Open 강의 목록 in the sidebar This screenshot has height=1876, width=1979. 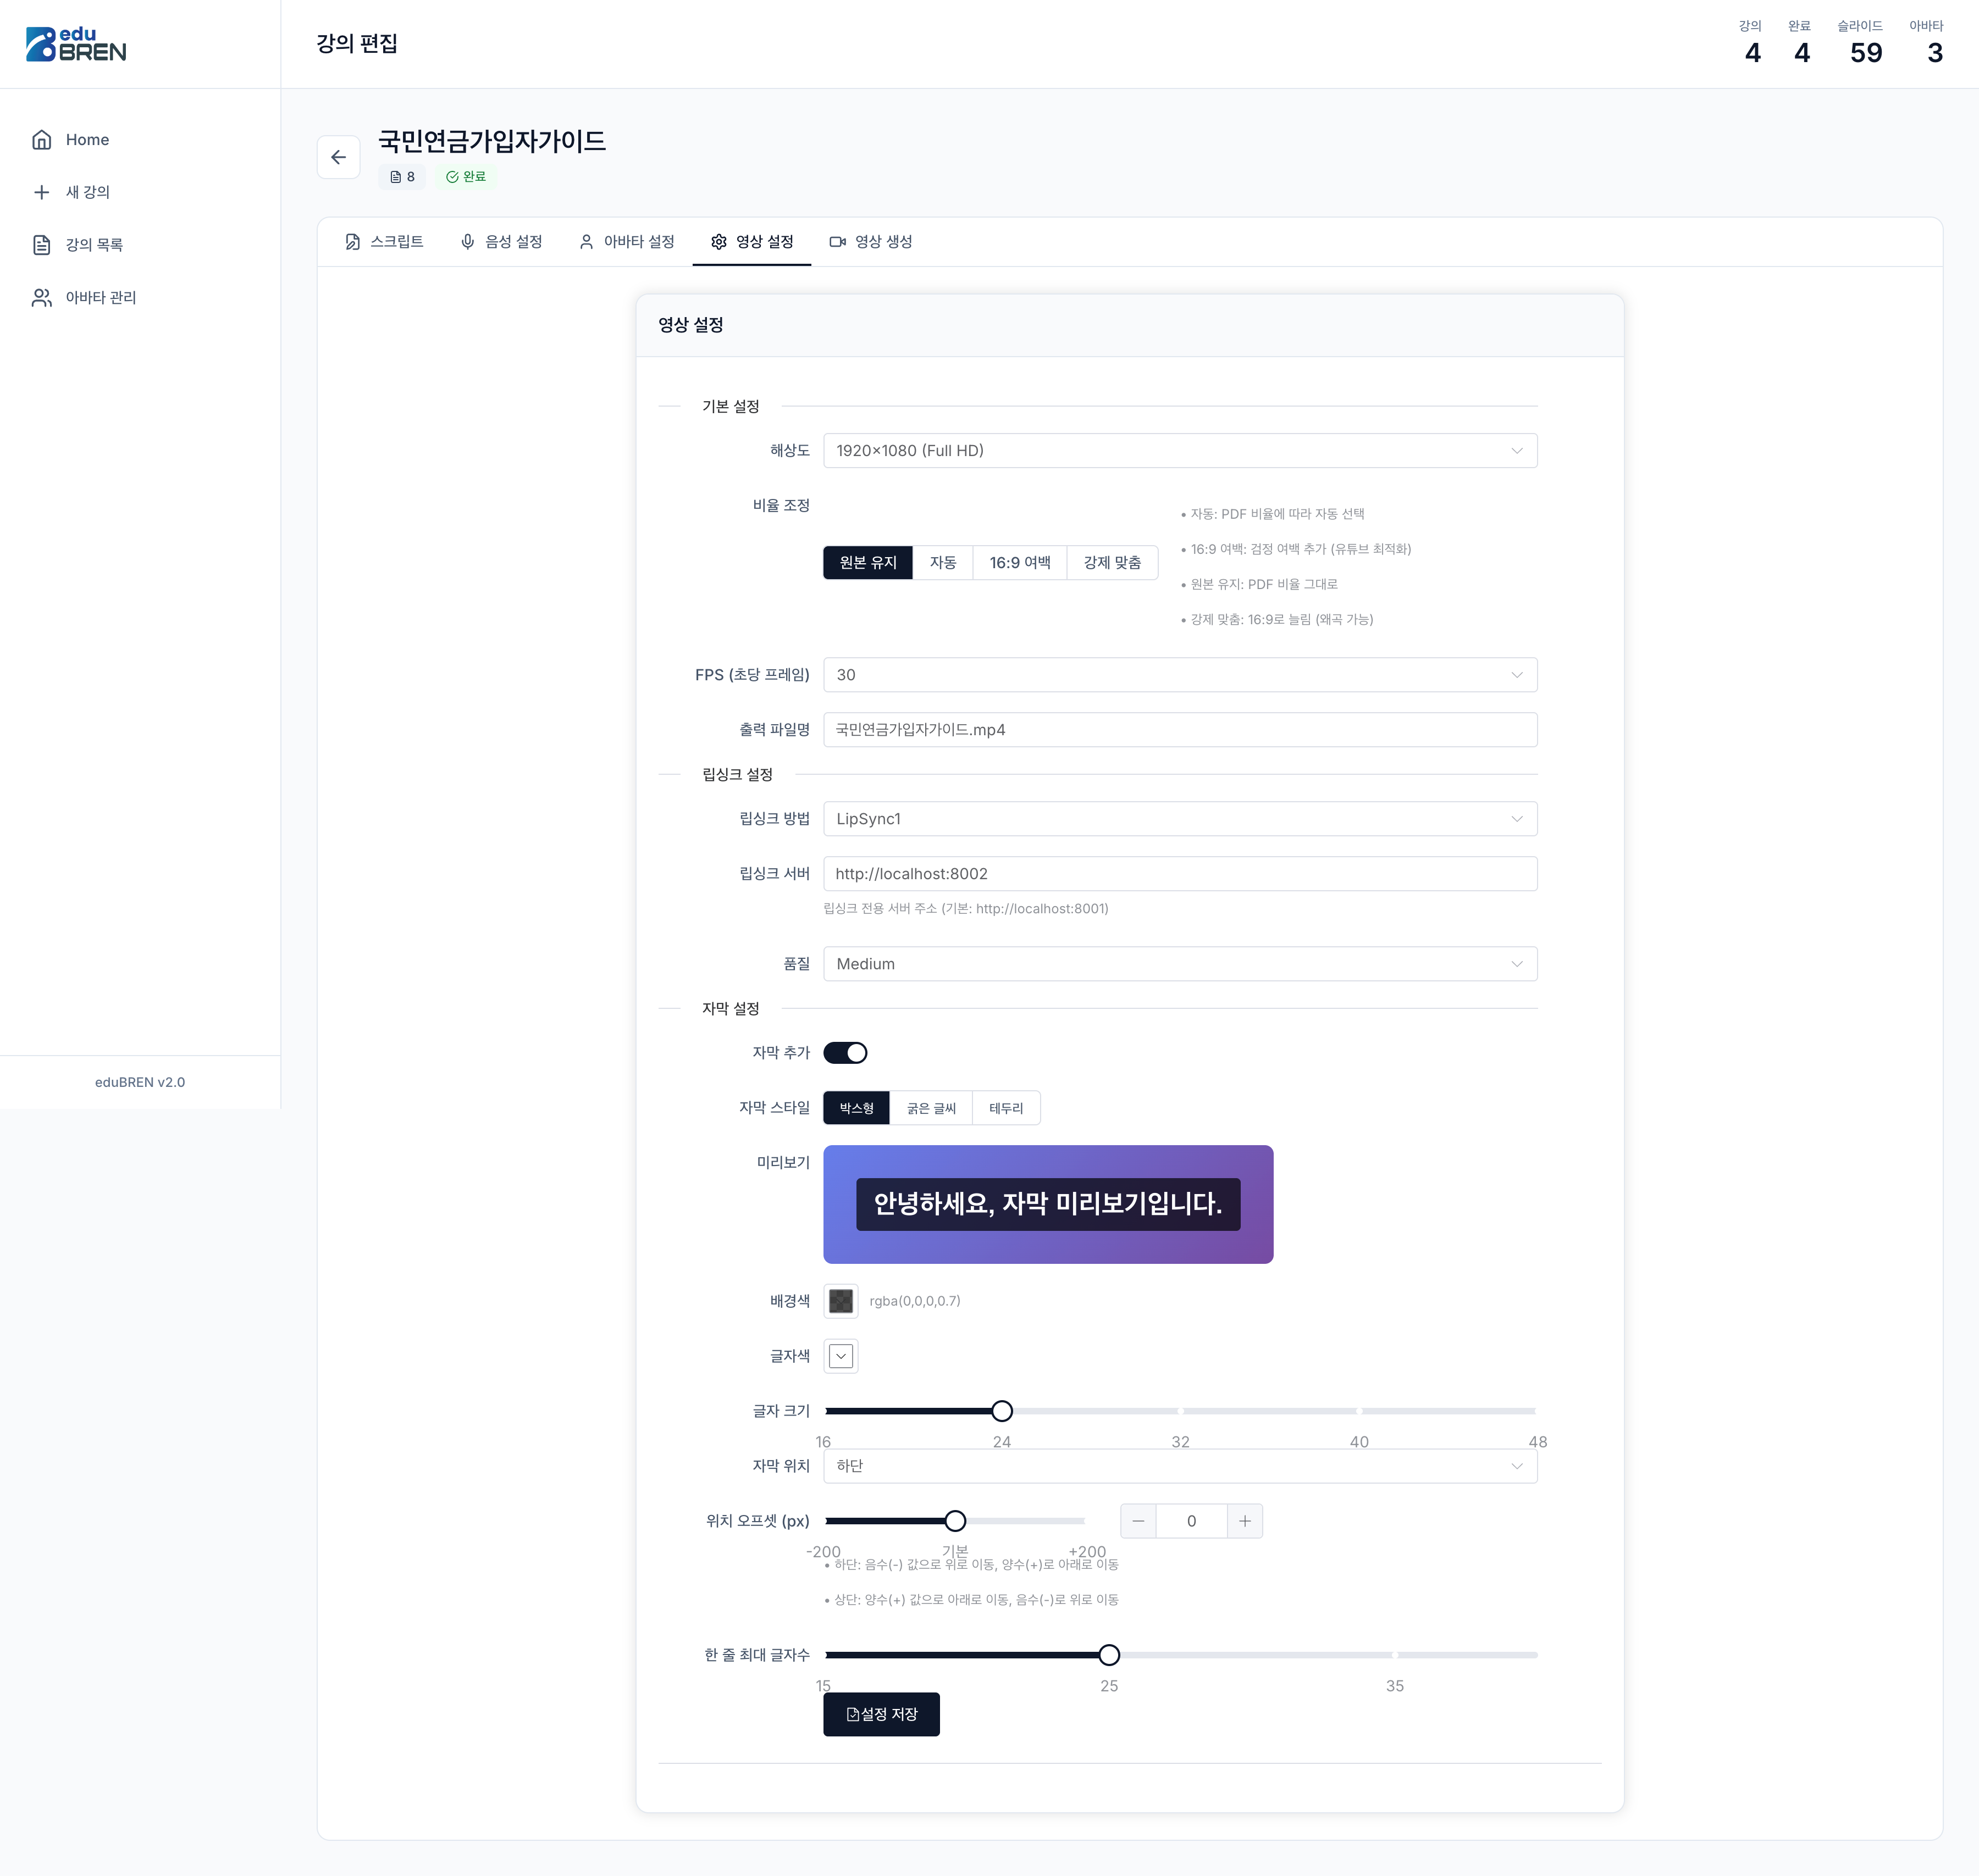(140, 245)
